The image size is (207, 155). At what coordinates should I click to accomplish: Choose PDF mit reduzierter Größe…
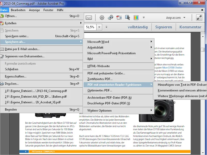119,73
